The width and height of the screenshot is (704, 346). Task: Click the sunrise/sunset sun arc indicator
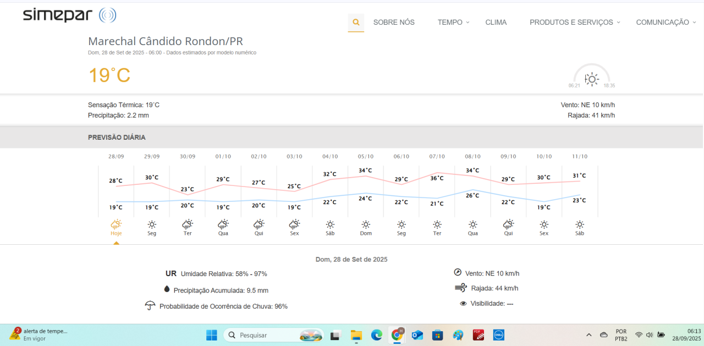pyautogui.click(x=592, y=78)
